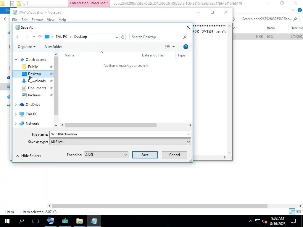Screen dimensions: 303x227
Task: Select Public folder in Quick access
Action: [33, 67]
